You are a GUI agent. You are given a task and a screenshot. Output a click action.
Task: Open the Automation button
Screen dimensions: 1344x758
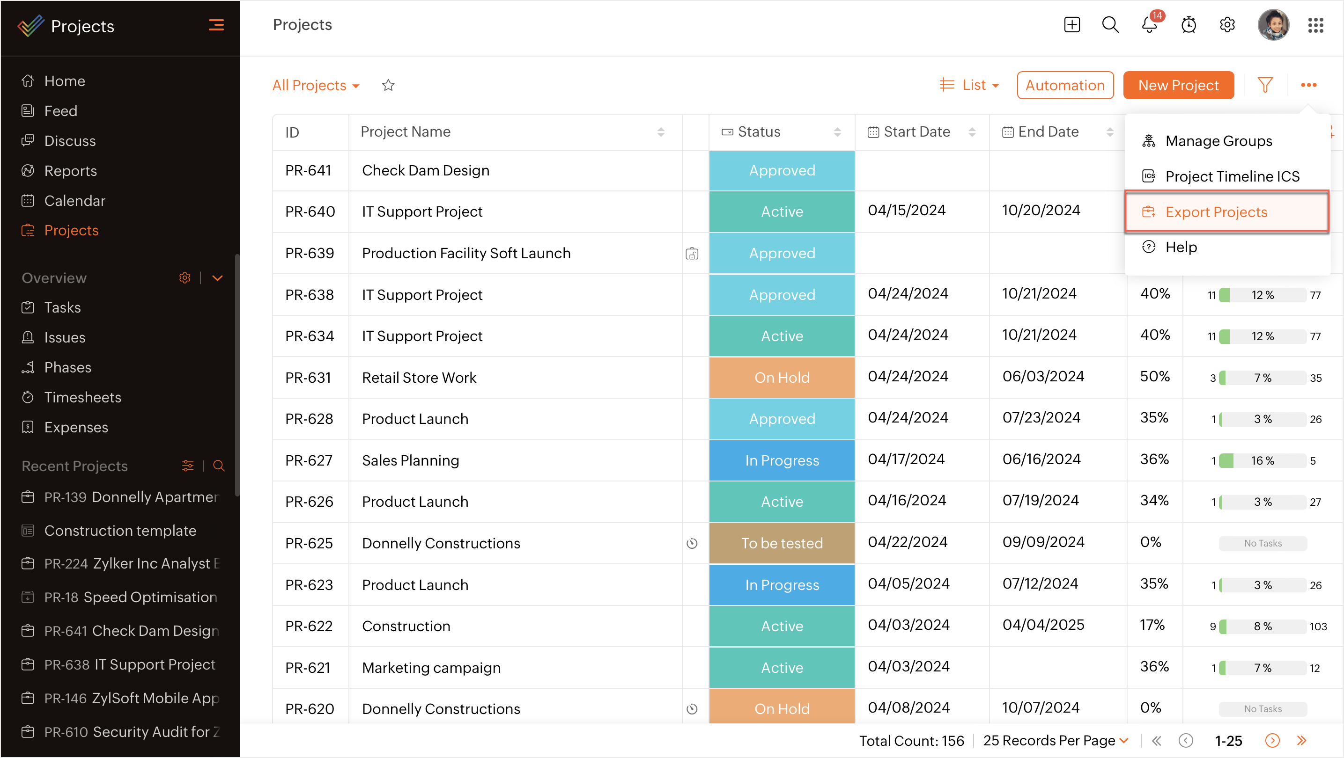pyautogui.click(x=1065, y=85)
